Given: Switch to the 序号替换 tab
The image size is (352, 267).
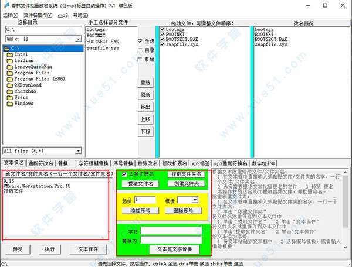Looking at the screenshot, I should tap(123, 163).
